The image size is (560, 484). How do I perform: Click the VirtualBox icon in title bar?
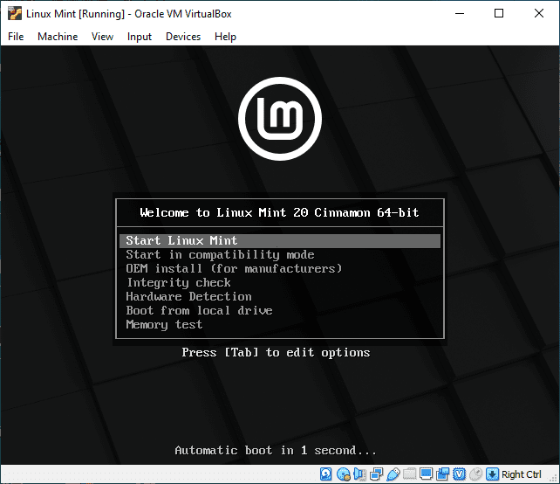(x=15, y=14)
